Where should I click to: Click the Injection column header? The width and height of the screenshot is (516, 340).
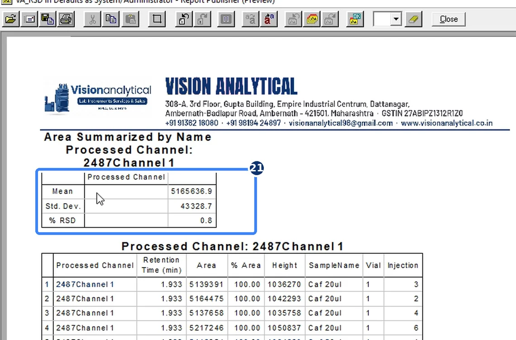pos(403,266)
